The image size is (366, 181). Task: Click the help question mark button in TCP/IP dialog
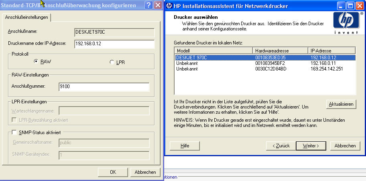tap(148, 5)
